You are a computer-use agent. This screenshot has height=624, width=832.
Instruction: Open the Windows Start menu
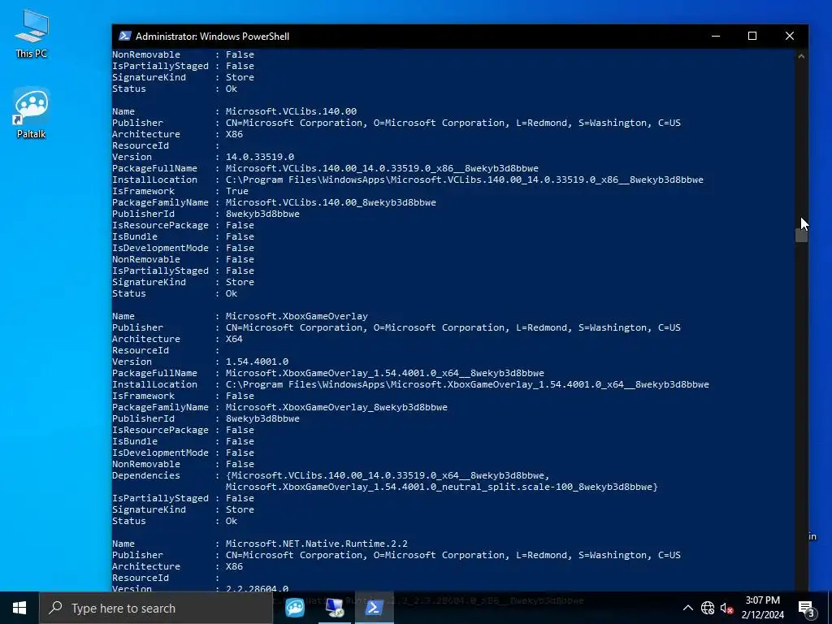19,608
